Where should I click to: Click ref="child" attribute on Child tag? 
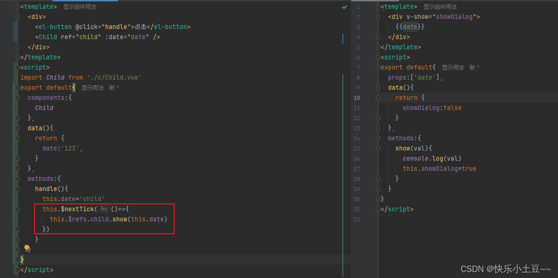pos(81,37)
